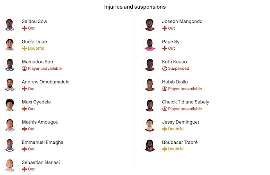Click the Maxi Oyedele name link
The height and width of the screenshot is (175, 270).
pos(36,102)
